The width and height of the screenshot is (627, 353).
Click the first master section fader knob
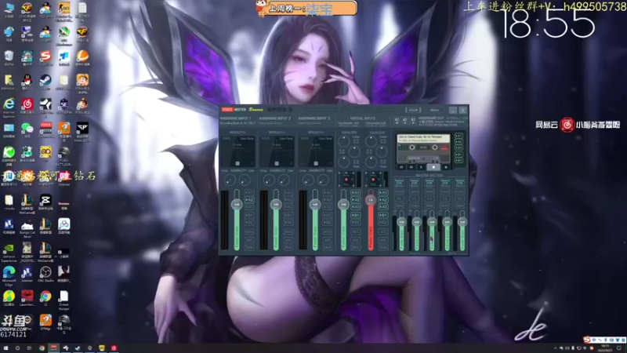tap(401, 222)
